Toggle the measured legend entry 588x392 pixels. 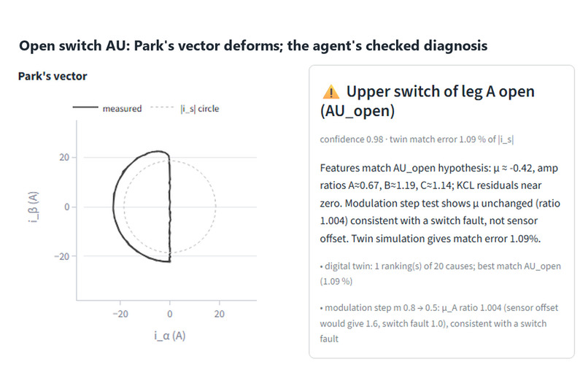tap(107, 109)
